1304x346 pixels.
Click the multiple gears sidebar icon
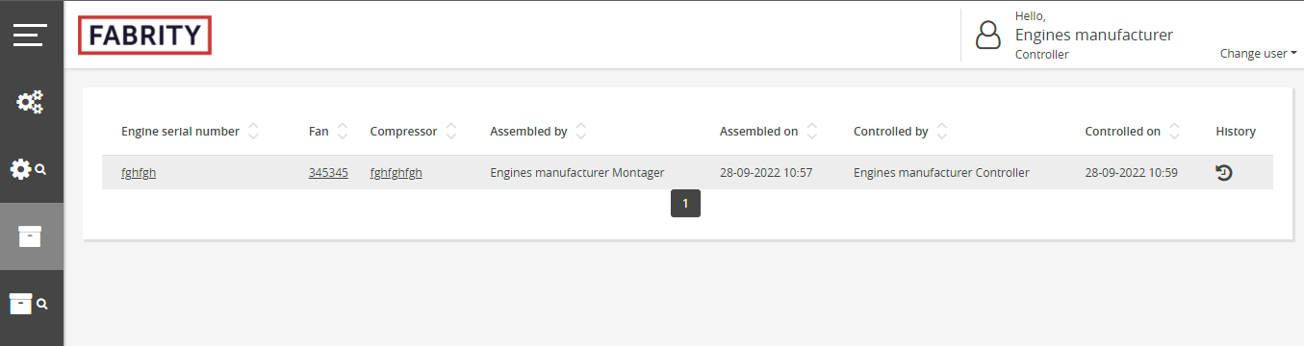pos(31,102)
